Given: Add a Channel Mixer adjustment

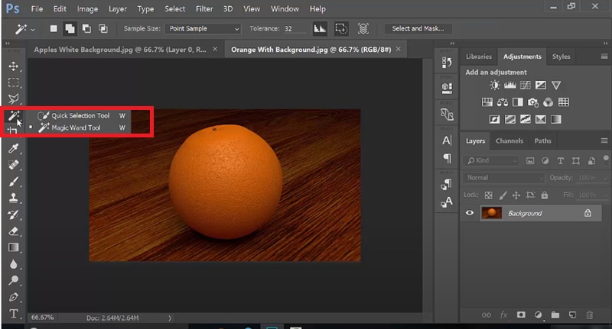Looking at the screenshot, I should 549,102.
